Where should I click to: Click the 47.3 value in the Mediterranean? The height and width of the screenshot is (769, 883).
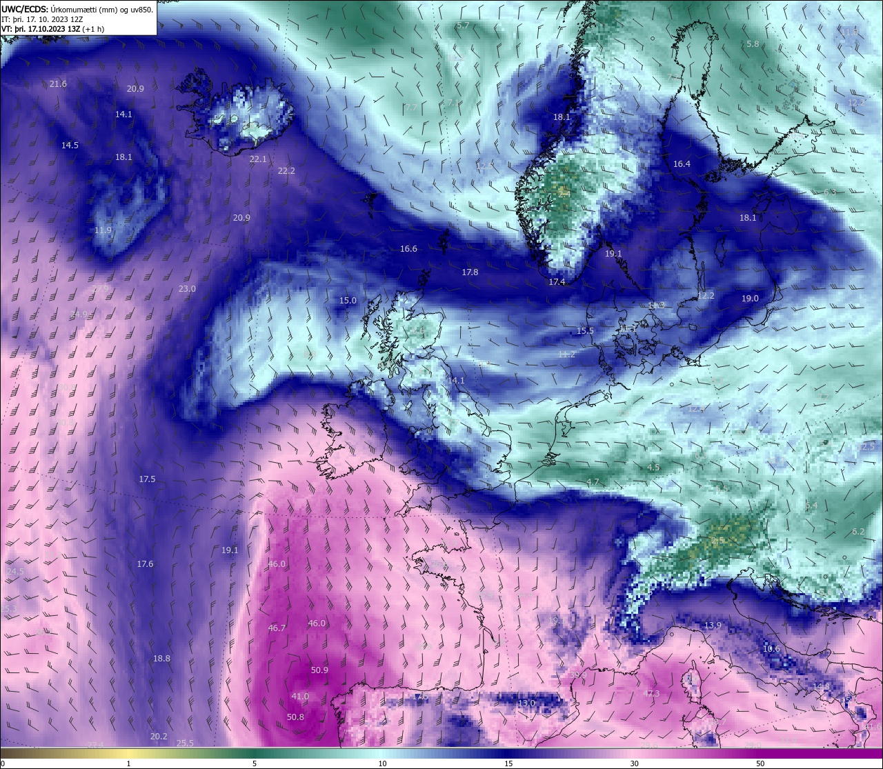(651, 694)
